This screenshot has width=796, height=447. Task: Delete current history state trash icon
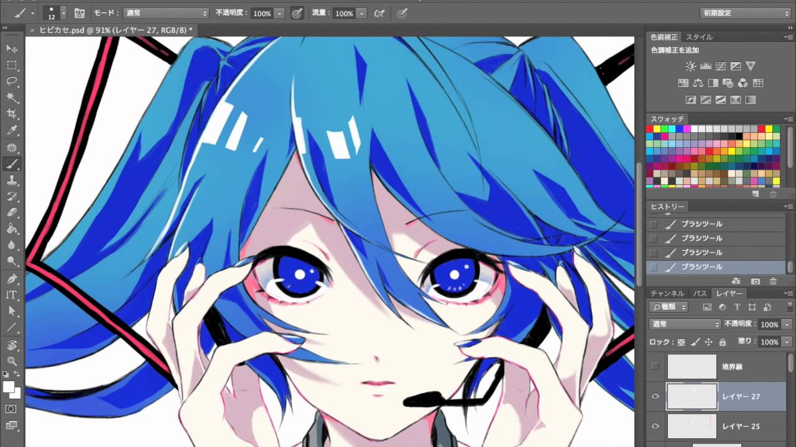pyautogui.click(x=774, y=281)
